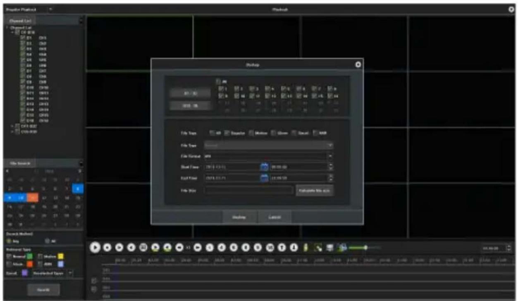The width and height of the screenshot is (518, 301).
Task: Toggle the Regular file type checkbox
Action: click(227, 133)
